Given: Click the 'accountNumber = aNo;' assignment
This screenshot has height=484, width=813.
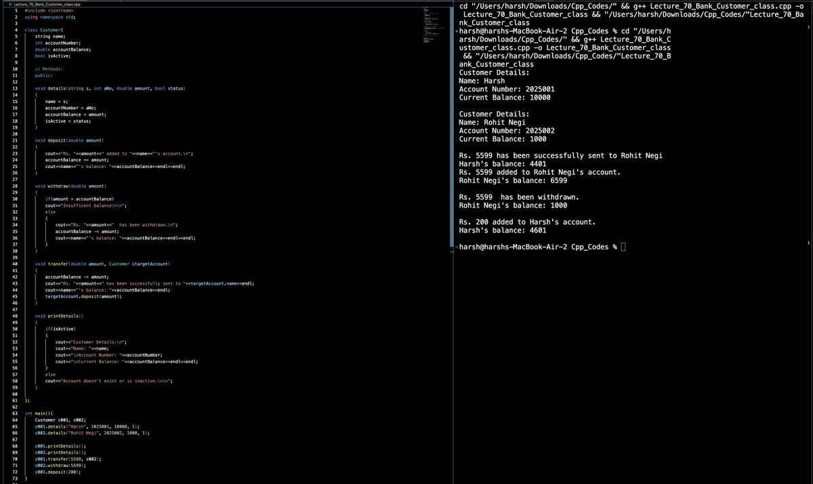Looking at the screenshot, I should pos(71,108).
